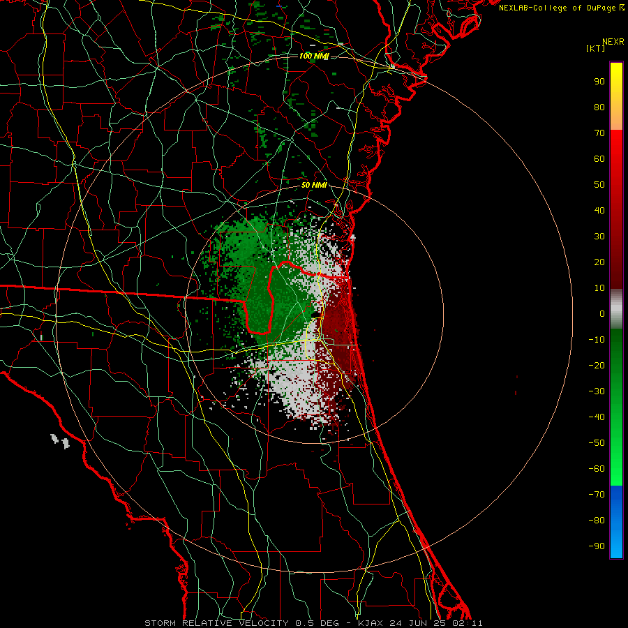Click the [KT] units label
Image resolution: width=628 pixels, height=628 pixels.
tap(595, 48)
